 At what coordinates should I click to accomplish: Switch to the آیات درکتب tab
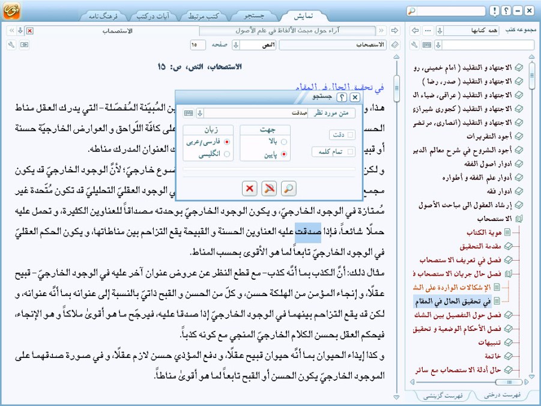point(153,16)
